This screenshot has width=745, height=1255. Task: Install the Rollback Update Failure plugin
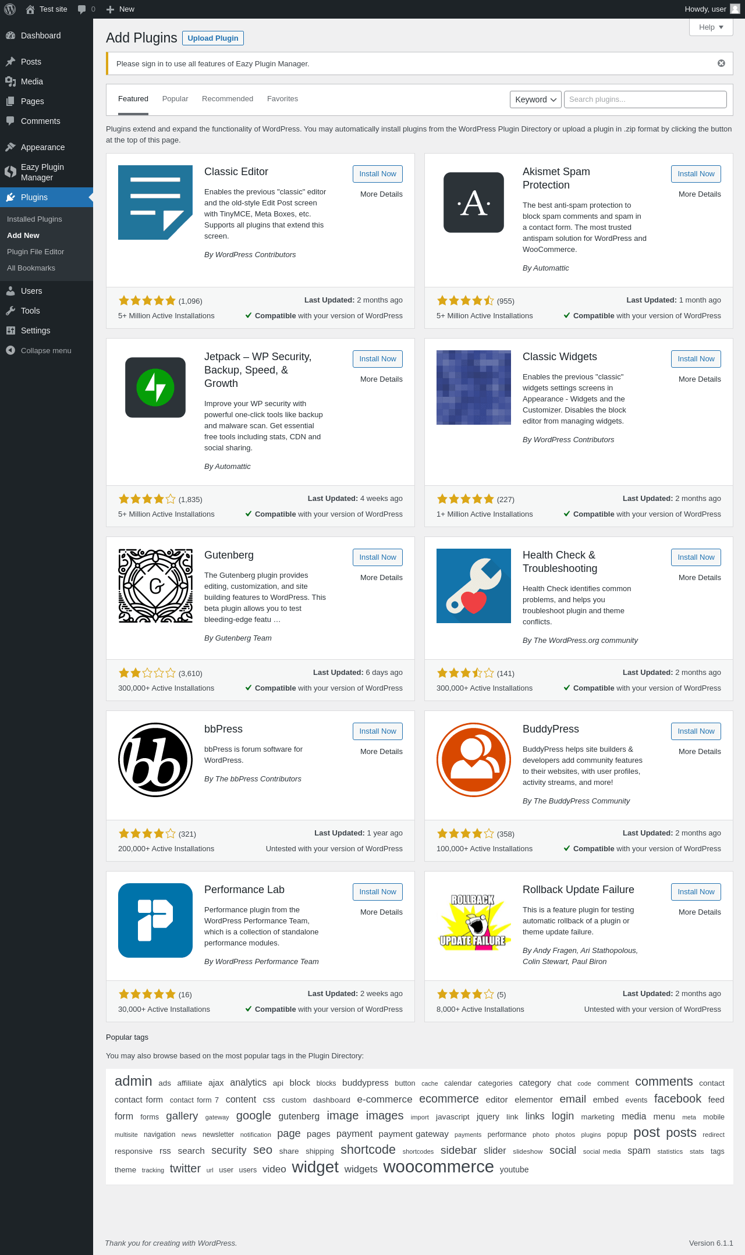pyautogui.click(x=696, y=892)
